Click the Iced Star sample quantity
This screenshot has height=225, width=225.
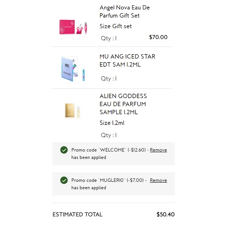coord(109,78)
